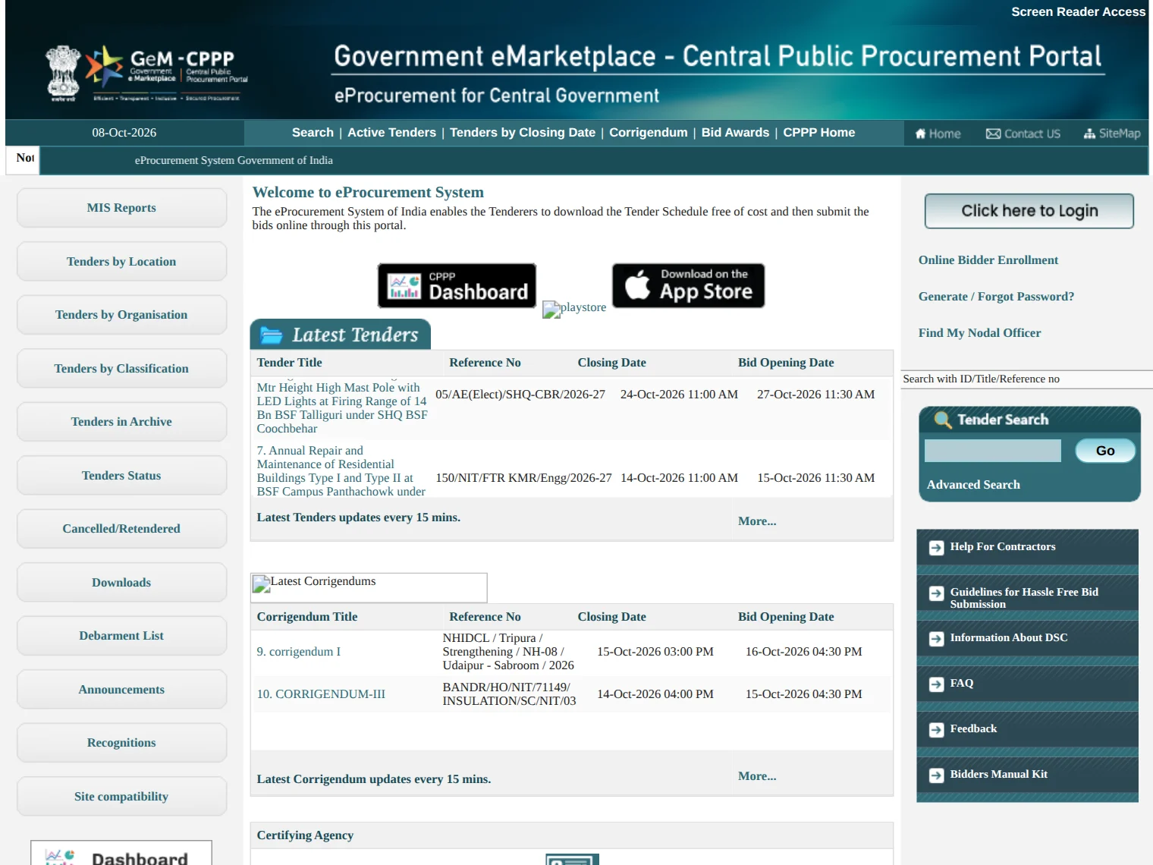This screenshot has height=865, width=1153.
Task: Click arrow icon beside Bidders Manual Kit
Action: coord(937,775)
